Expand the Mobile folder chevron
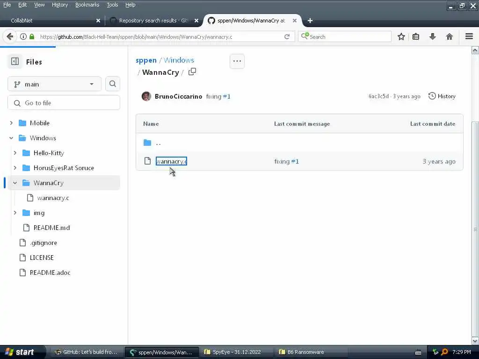The image size is (479, 359). (x=11, y=123)
